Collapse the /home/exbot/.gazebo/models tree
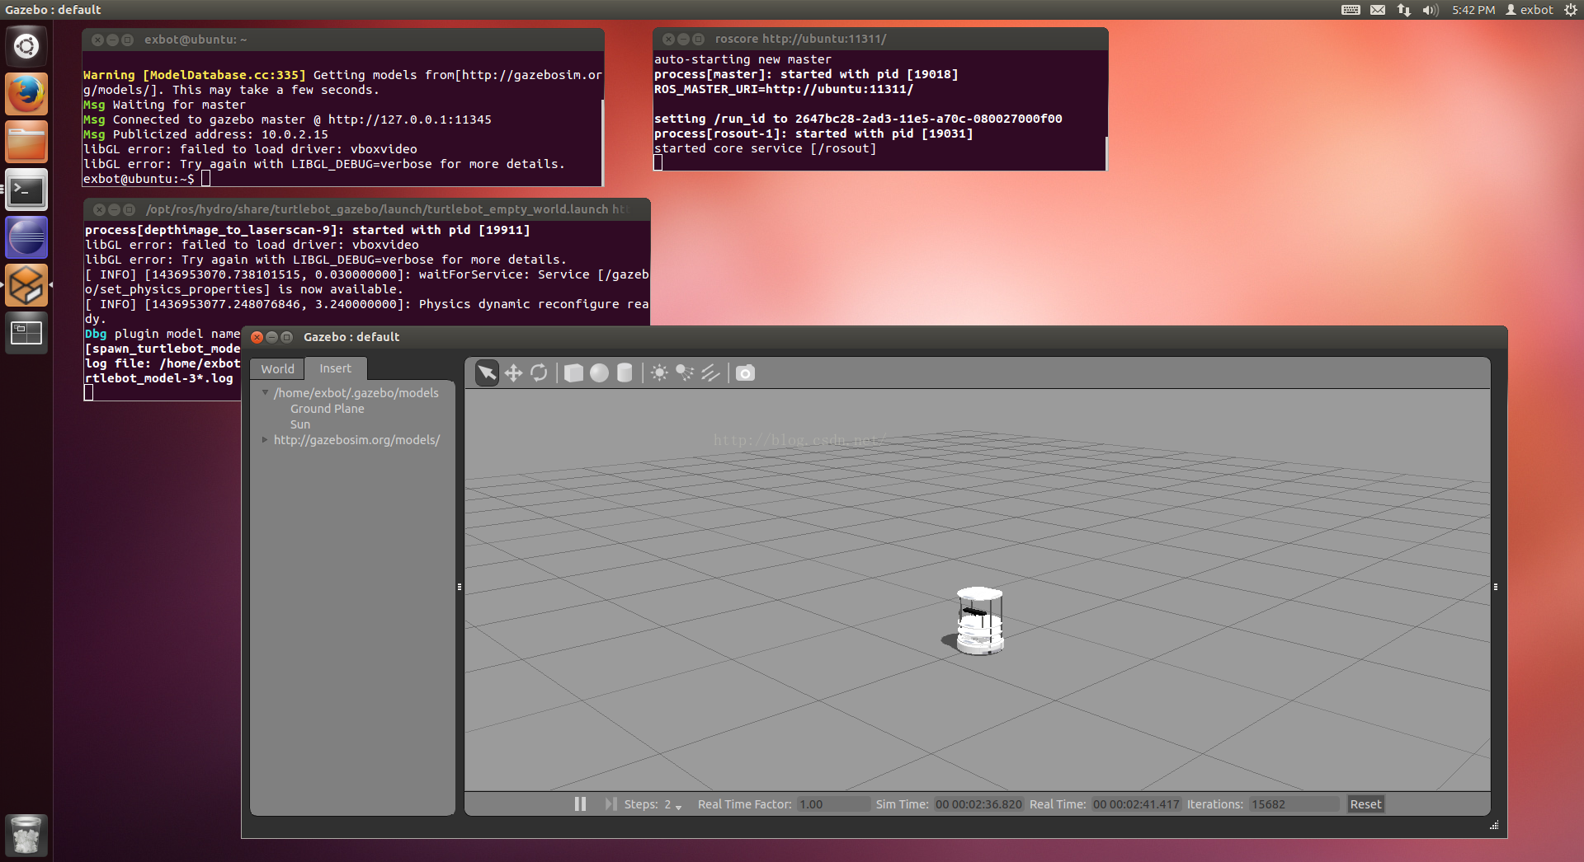 265,392
